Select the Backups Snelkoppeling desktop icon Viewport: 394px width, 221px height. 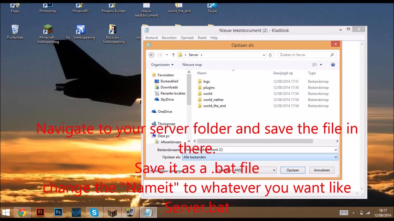tap(114, 34)
